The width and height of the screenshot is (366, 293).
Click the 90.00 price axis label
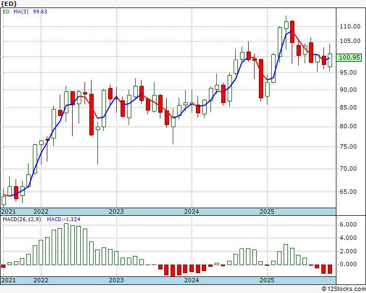(x=348, y=90)
